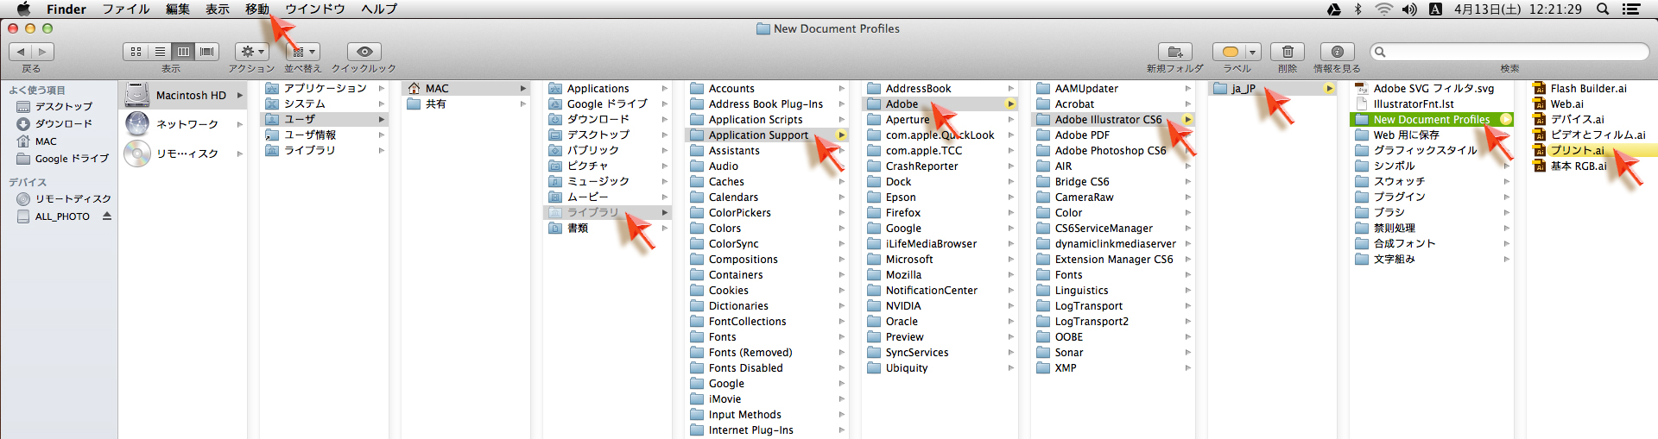Image resolution: width=1658 pixels, height=439 pixels.
Task: Open the 表示 menu
Action: coord(218,9)
